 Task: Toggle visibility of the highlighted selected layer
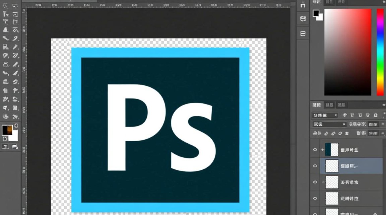point(315,166)
